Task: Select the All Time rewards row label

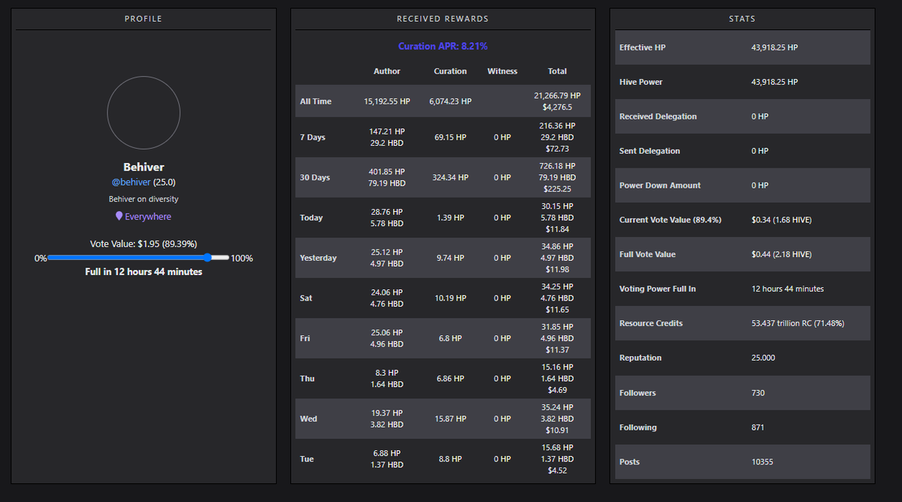Action: pyautogui.click(x=316, y=101)
